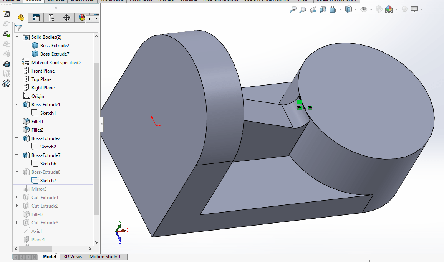The image size is (444, 262).
Task: Select Material <not specified> in the tree
Action: coord(56,63)
